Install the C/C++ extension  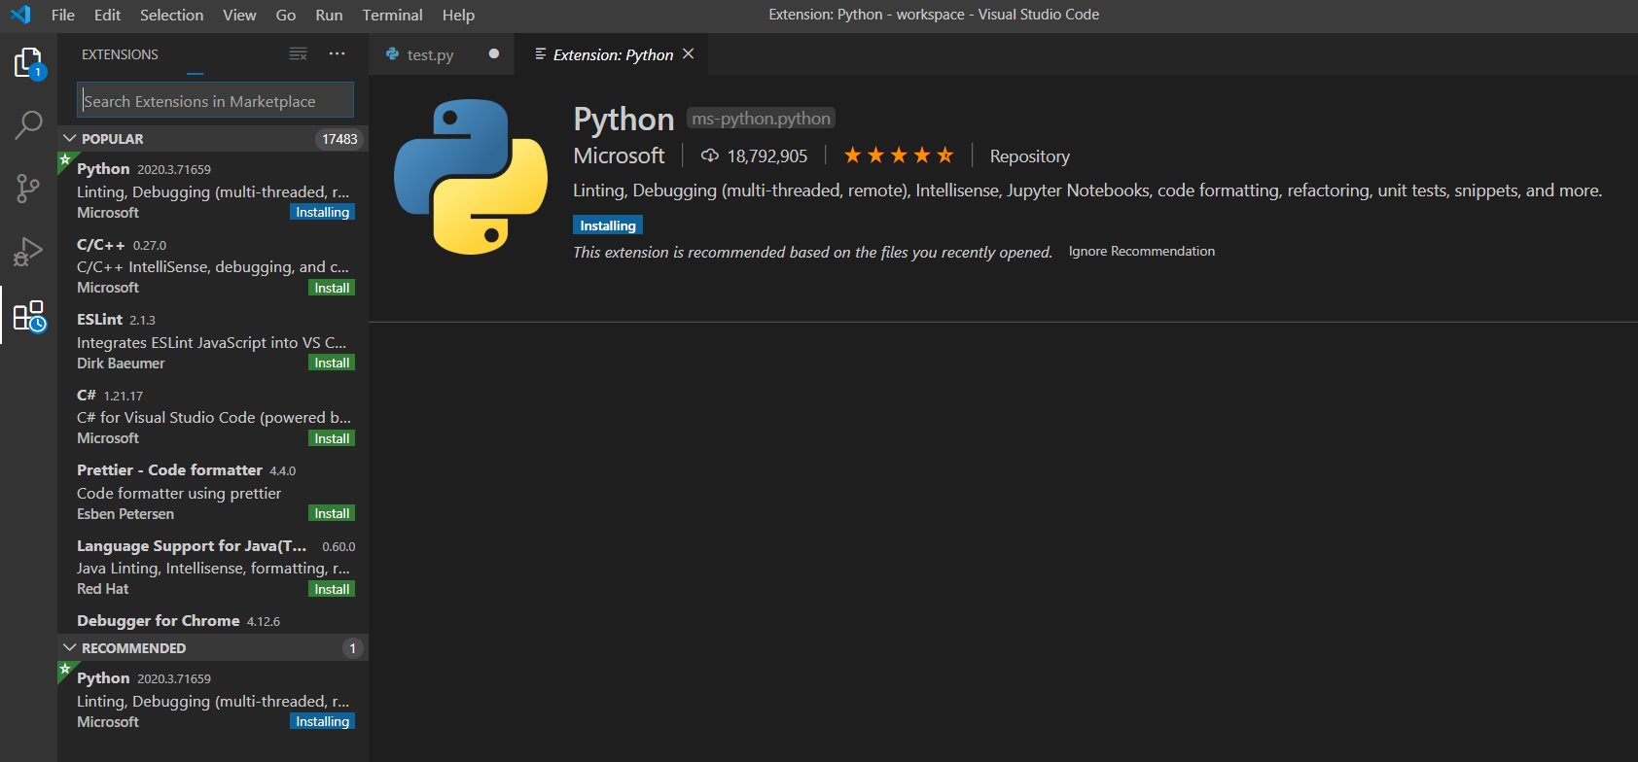click(332, 288)
